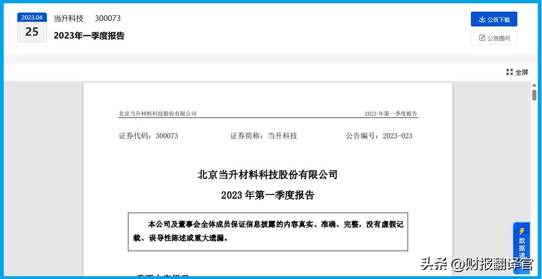Click the stock code 300073 in the page header
Viewport: 542px width, 279px height.
pyautogui.click(x=107, y=18)
